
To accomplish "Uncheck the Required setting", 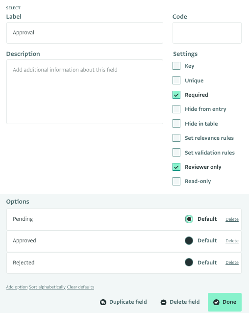I will pyautogui.click(x=176, y=95).
